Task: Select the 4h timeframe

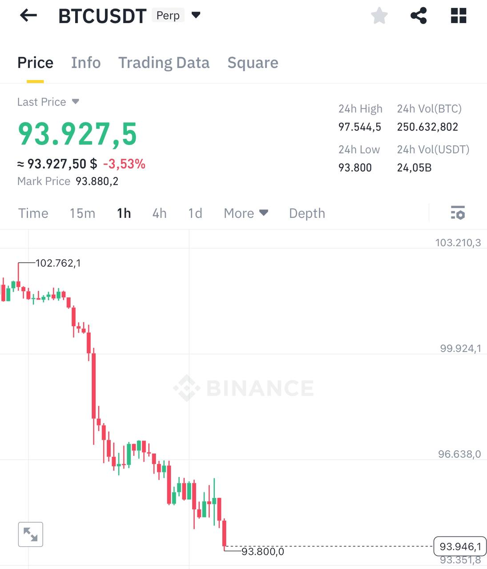Action: tap(159, 213)
